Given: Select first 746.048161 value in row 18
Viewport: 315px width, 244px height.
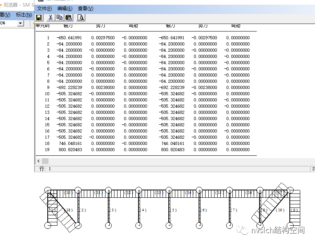Looking at the screenshot, I should tap(70, 143).
